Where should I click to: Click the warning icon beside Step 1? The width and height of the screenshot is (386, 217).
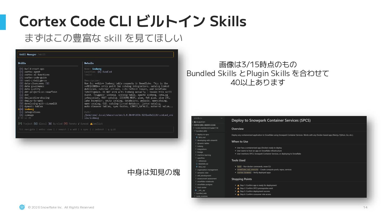(x=238, y=185)
